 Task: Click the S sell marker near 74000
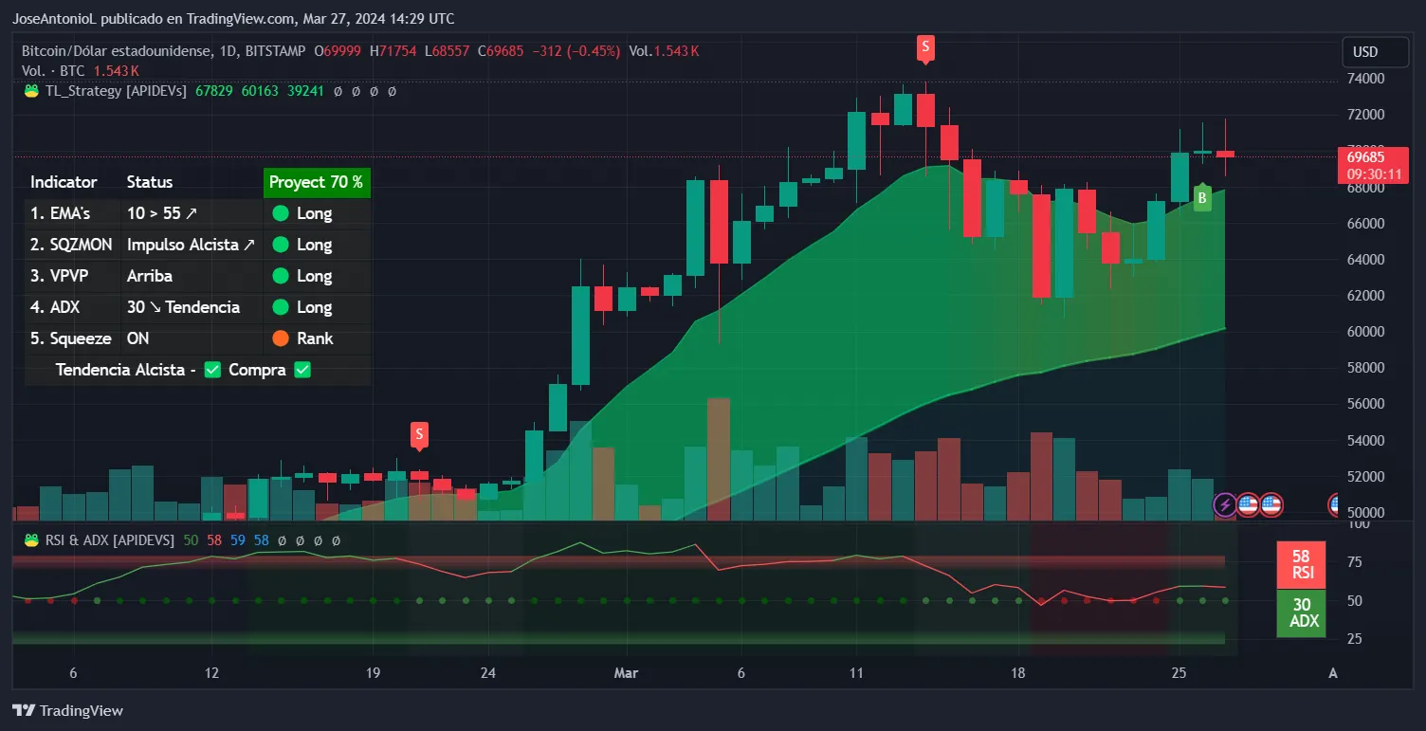[x=925, y=46]
